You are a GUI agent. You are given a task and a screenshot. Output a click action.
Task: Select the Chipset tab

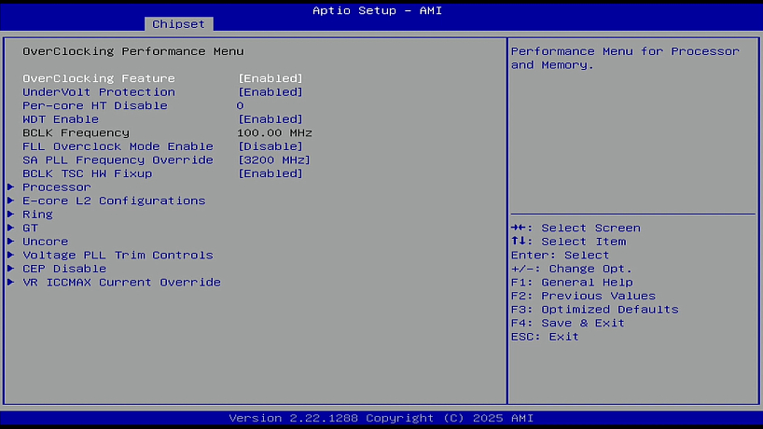(x=179, y=23)
